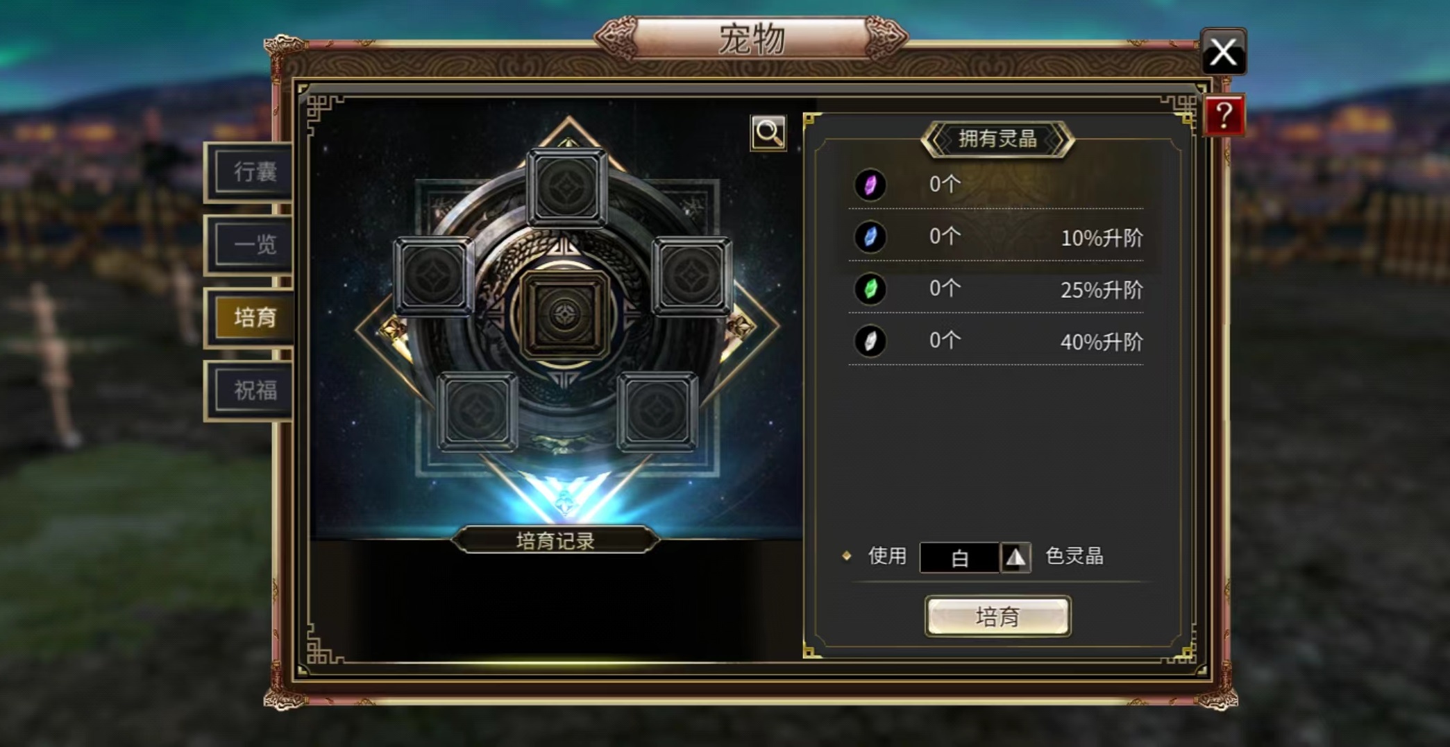The image size is (1450, 747).
Task: Click the top pet cultivation slot
Action: tap(567, 187)
